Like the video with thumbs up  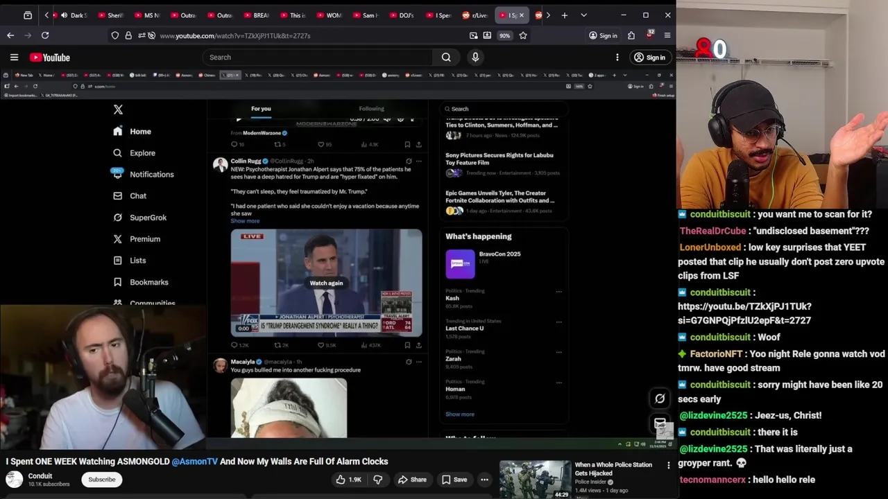pyautogui.click(x=348, y=480)
